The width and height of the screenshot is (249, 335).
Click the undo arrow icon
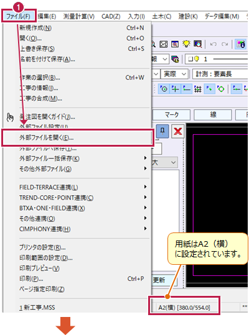coord(213,44)
